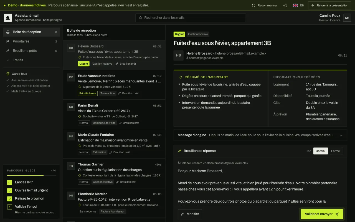Click the sparkle icon beside Résumé de l'assistant
This screenshot has height=222, width=355.
click(181, 77)
